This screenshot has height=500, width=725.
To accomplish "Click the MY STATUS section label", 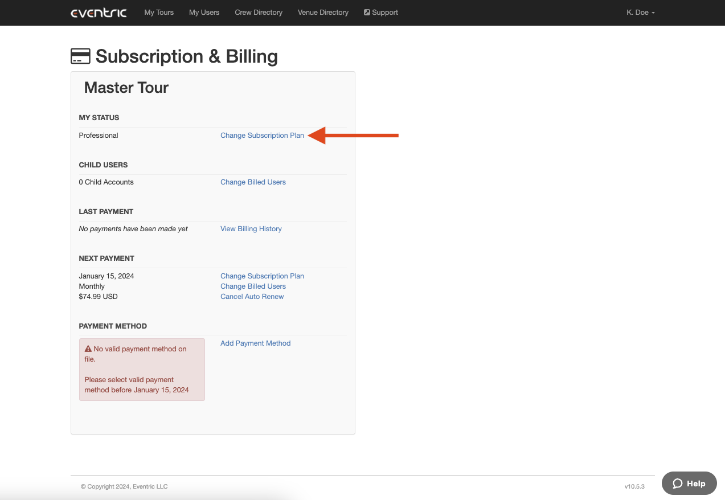I will [99, 118].
